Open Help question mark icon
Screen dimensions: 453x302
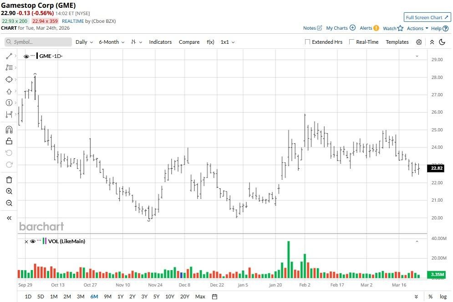(446, 28)
